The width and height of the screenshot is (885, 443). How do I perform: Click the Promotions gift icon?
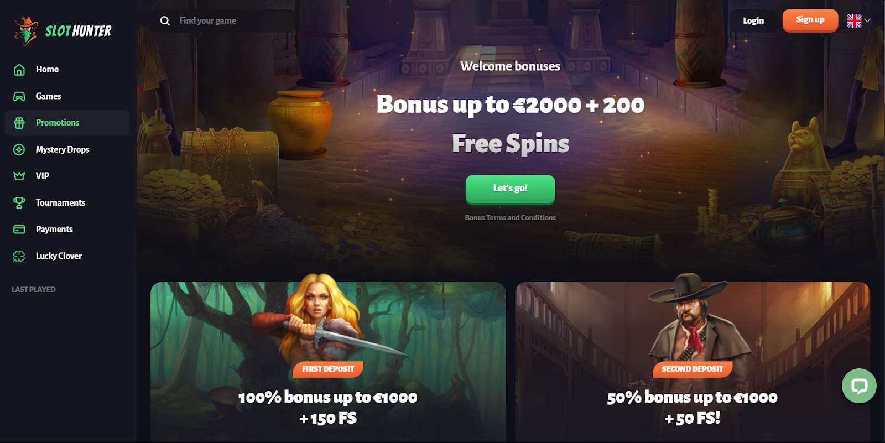[19, 123]
